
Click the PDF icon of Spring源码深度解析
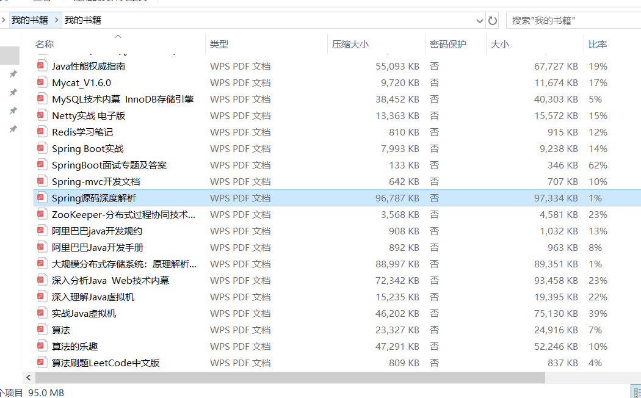42,198
